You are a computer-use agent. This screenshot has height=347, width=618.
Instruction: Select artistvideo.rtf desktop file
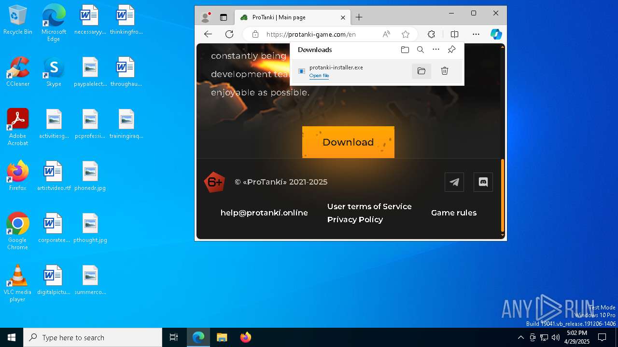(x=54, y=176)
